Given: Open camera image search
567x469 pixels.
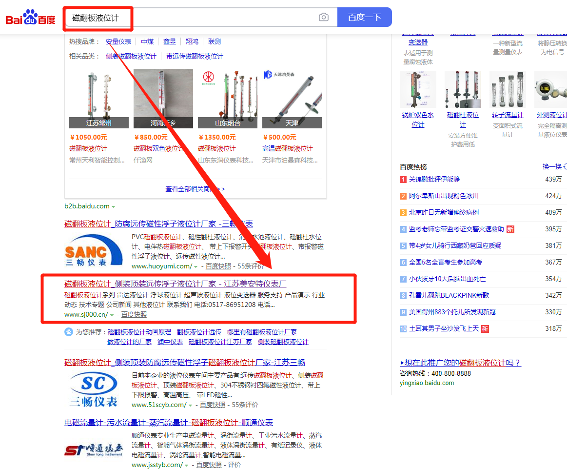Looking at the screenshot, I should pyautogui.click(x=324, y=17).
